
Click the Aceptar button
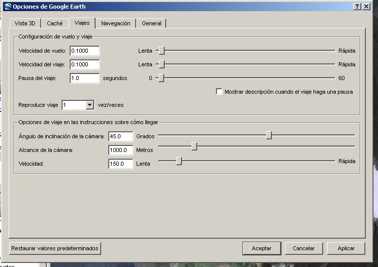tap(262, 248)
